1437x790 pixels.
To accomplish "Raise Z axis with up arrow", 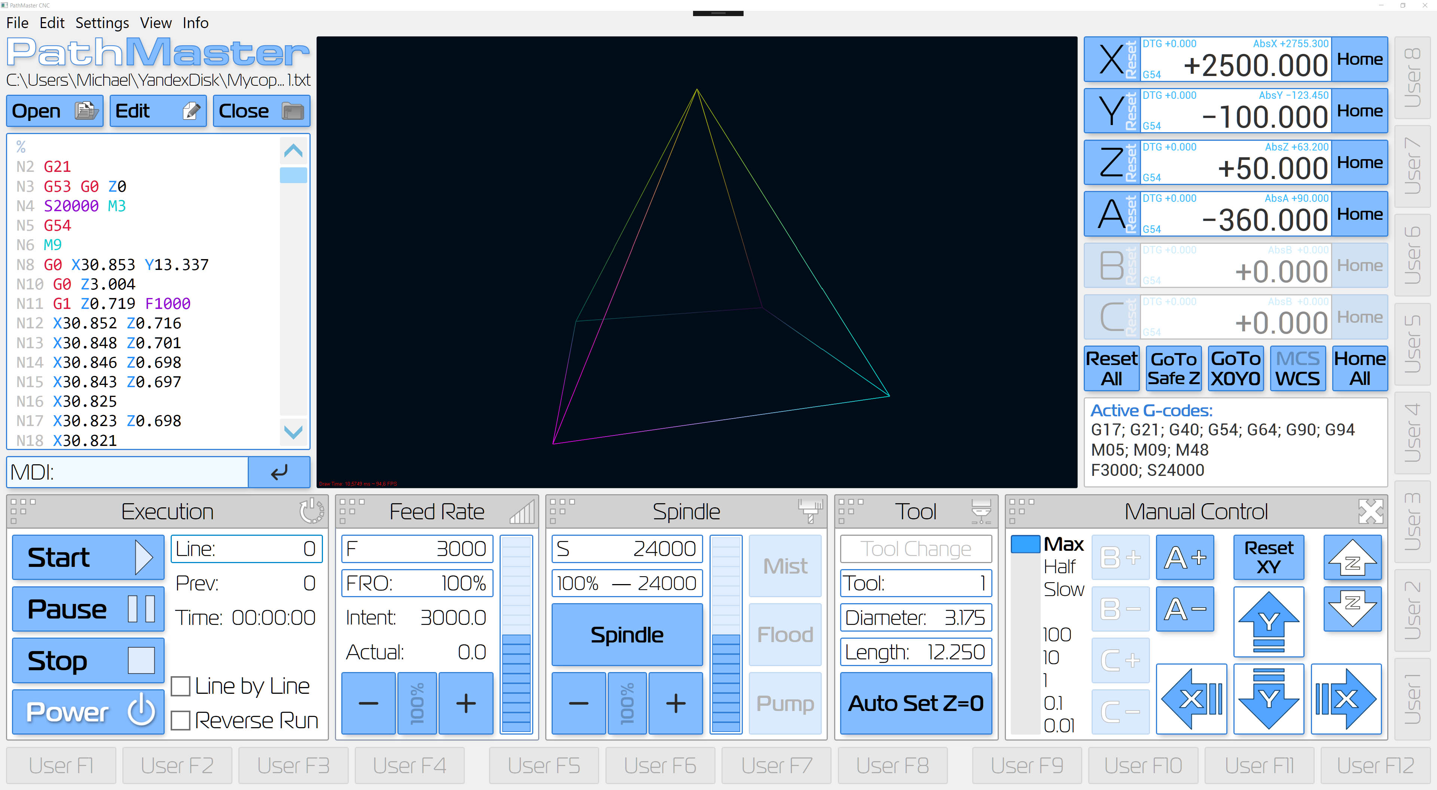I will 1352,557.
